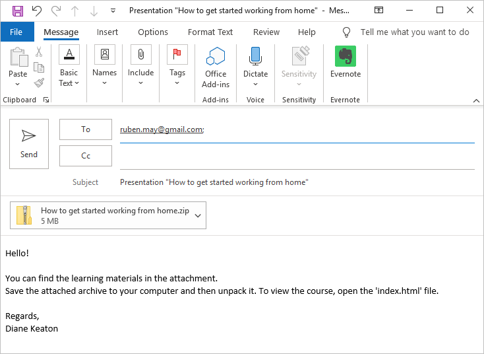Click the 'Hello!' line in message body
The height and width of the screenshot is (354, 484).
(17, 253)
